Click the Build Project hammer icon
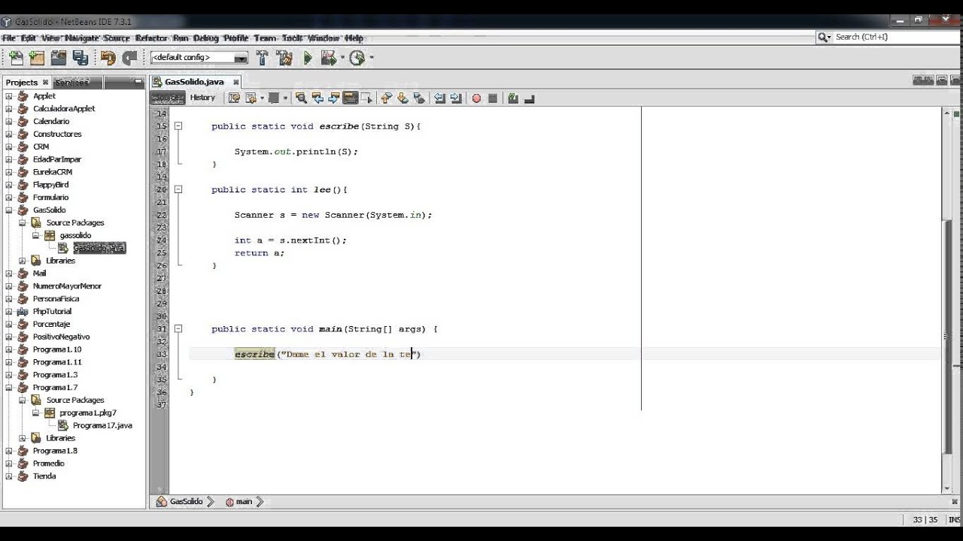 click(262, 58)
